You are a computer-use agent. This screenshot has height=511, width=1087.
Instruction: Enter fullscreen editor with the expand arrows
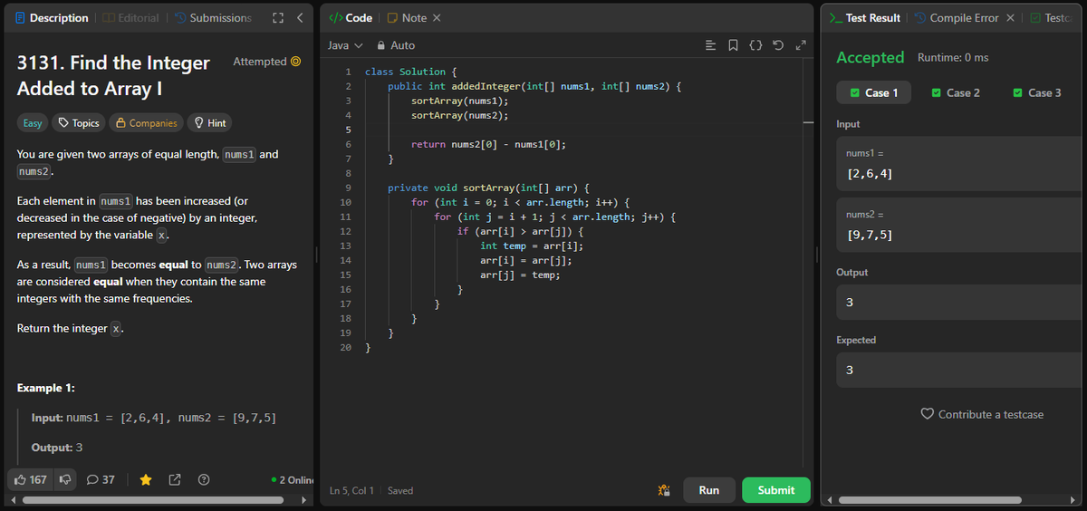coord(800,45)
